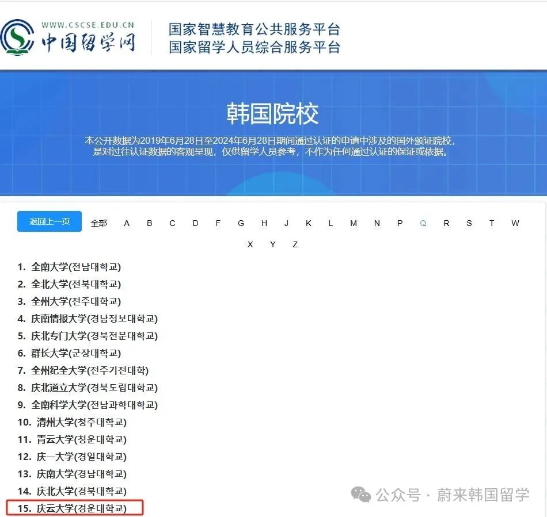The height and width of the screenshot is (517, 547).
Task: Filter institutions by letter D
Action: point(195,223)
